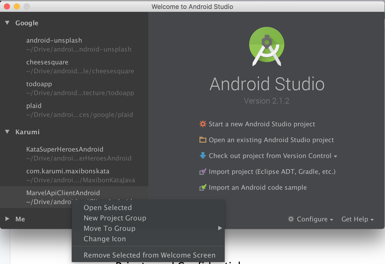385x264 pixels.
Task: Click the path ending /MaxibonKataJava
Action: coord(81,180)
